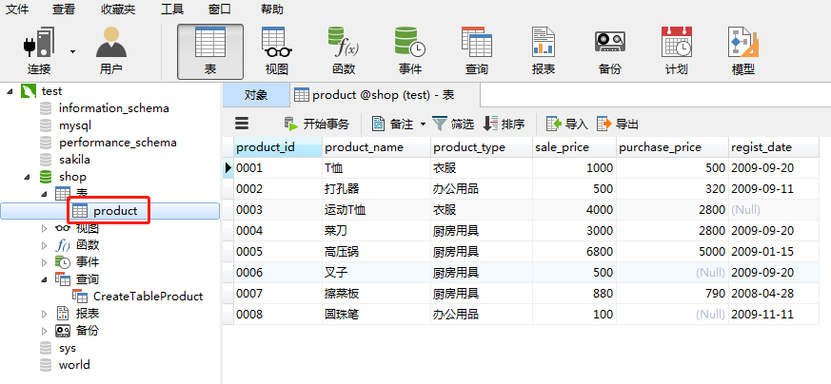Select the 2008-04-28 date cell
Image resolution: width=831 pixels, height=384 pixels.
click(x=774, y=294)
